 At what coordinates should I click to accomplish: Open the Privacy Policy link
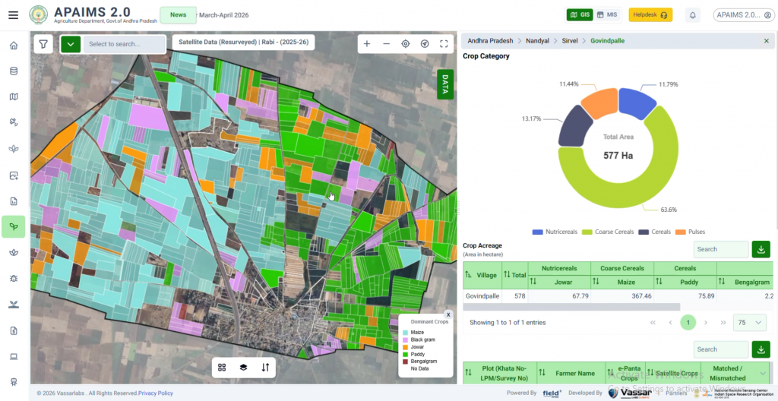(x=155, y=393)
